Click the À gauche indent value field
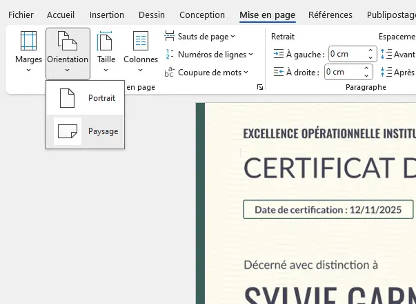416x304 pixels. [x=347, y=54]
